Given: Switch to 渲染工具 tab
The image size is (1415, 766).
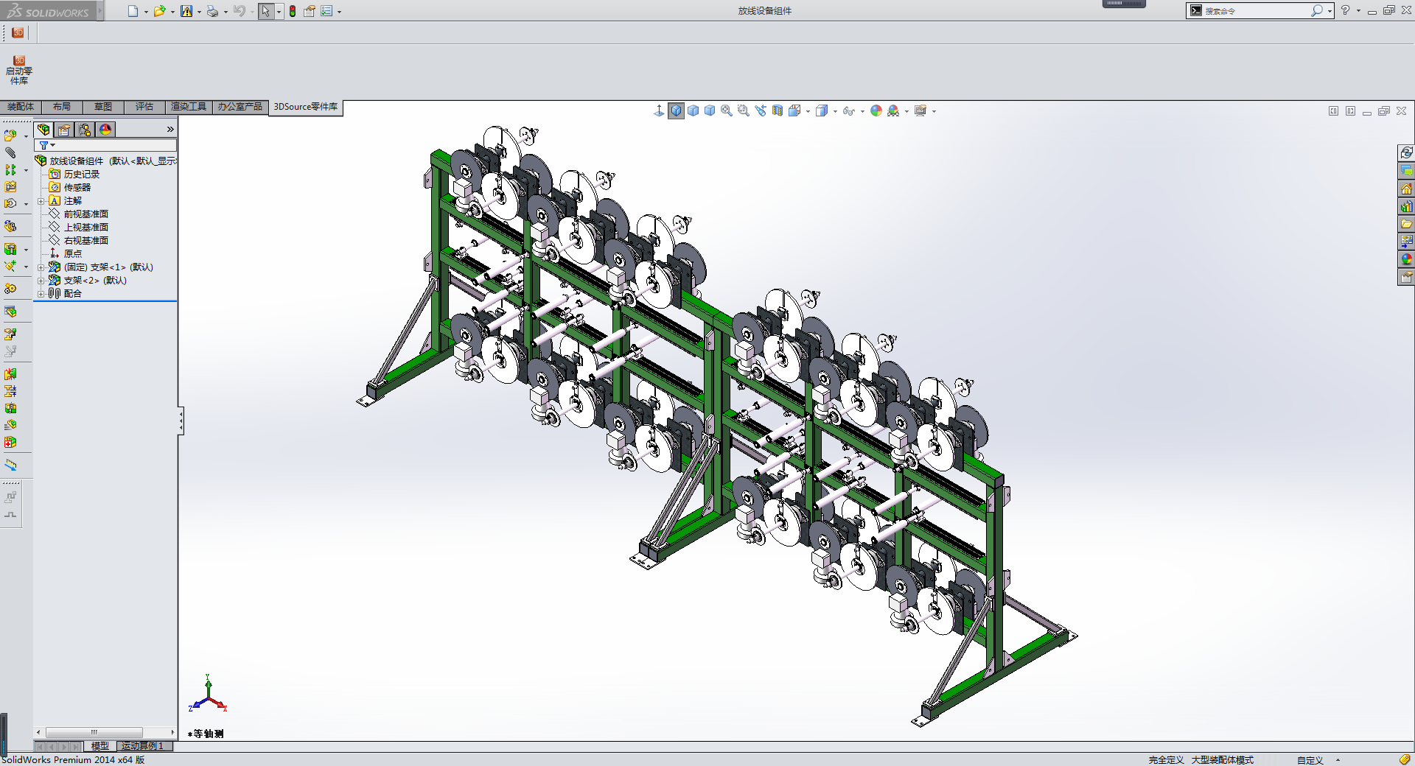Looking at the screenshot, I should point(189,107).
